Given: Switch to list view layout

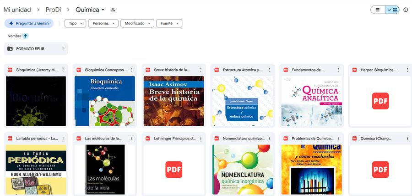Looking at the screenshot, I should (x=378, y=10).
